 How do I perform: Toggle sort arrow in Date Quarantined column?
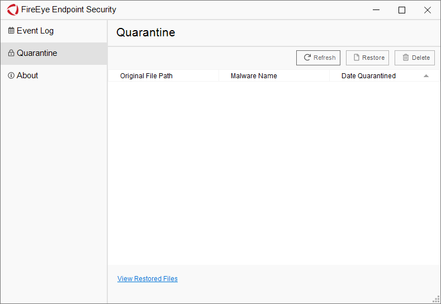point(426,76)
